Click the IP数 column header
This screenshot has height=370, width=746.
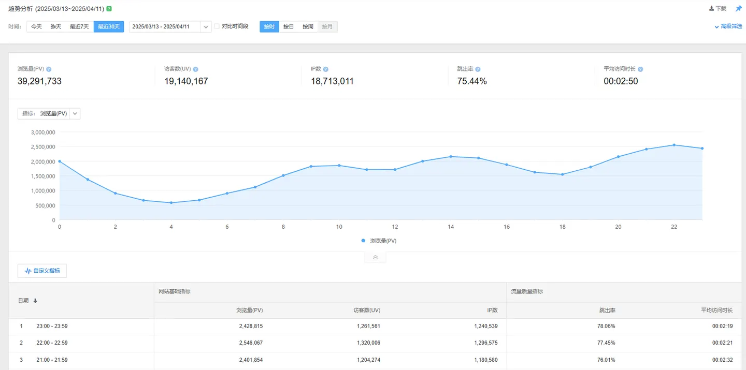click(492, 310)
